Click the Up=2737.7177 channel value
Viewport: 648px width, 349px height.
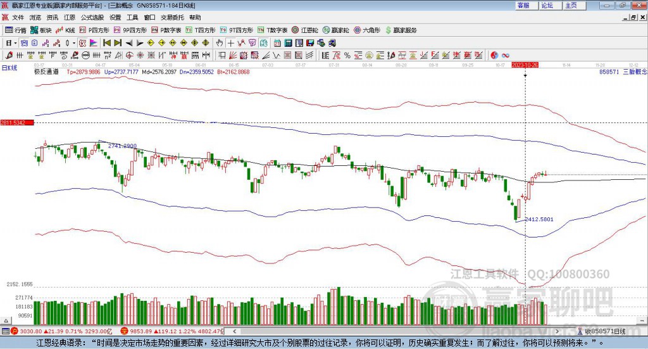click(x=121, y=72)
